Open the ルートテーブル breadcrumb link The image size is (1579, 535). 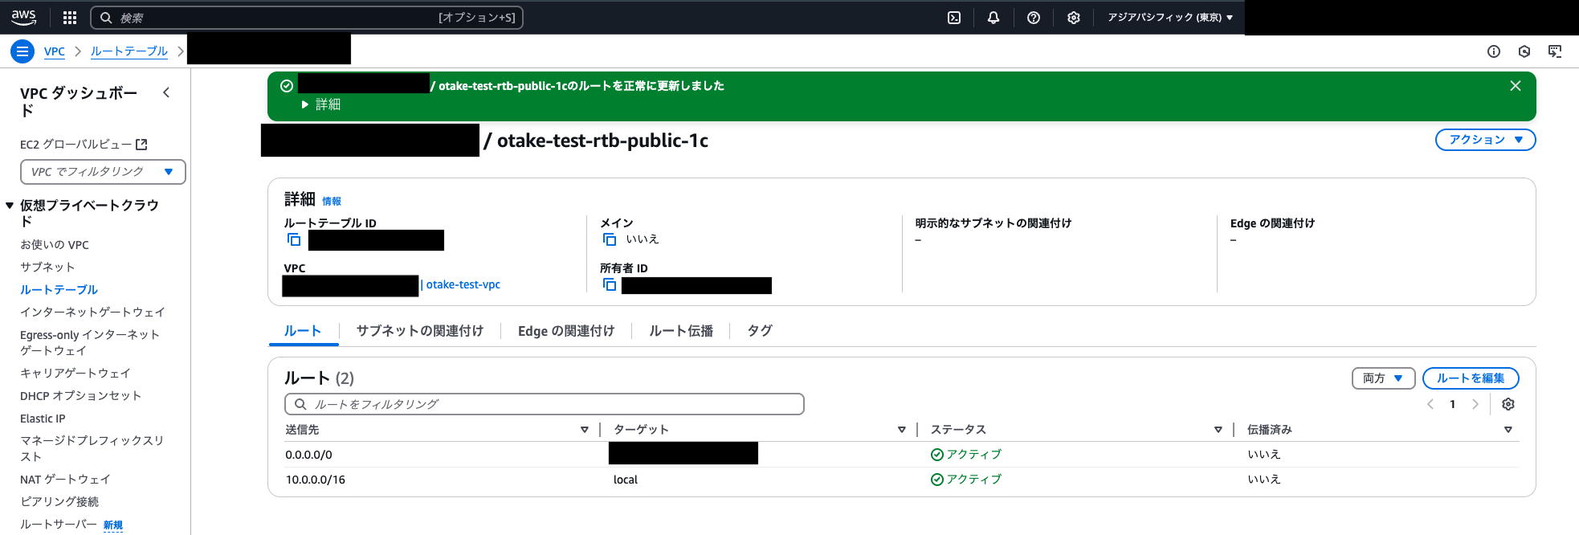pyautogui.click(x=129, y=51)
